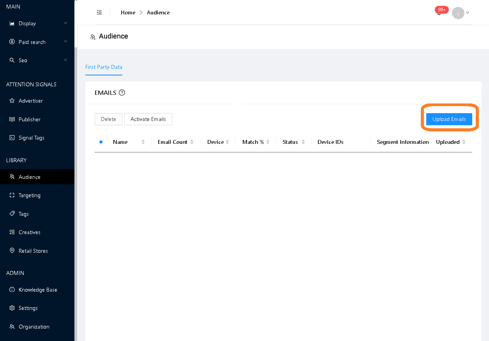Open the user account dropdown arrow
489x341 pixels.
pos(468,12)
